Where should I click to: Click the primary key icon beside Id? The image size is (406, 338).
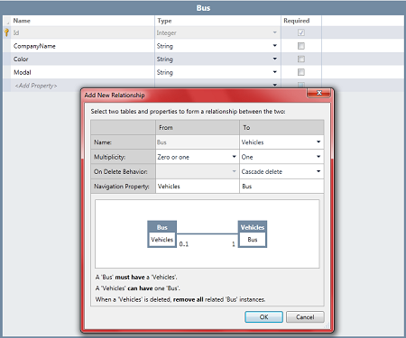pyautogui.click(x=6, y=32)
